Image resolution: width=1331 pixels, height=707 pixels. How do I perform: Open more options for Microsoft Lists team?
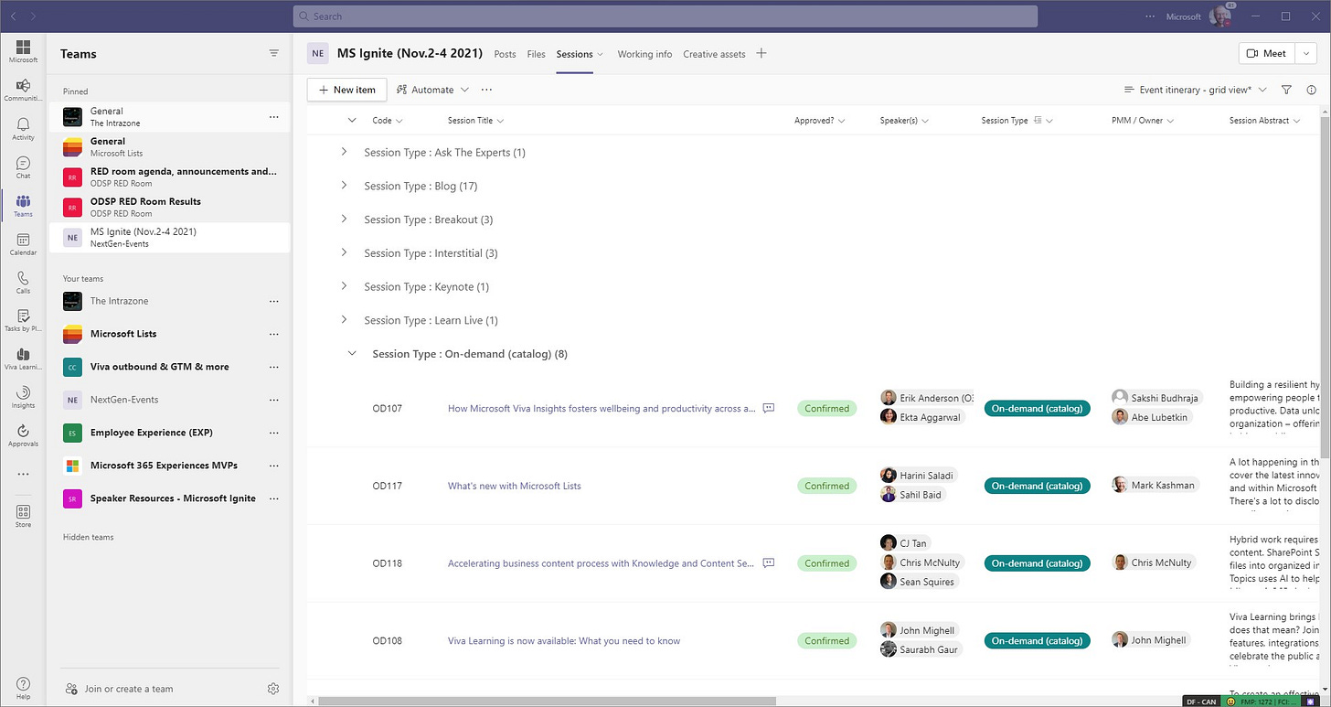click(x=273, y=334)
